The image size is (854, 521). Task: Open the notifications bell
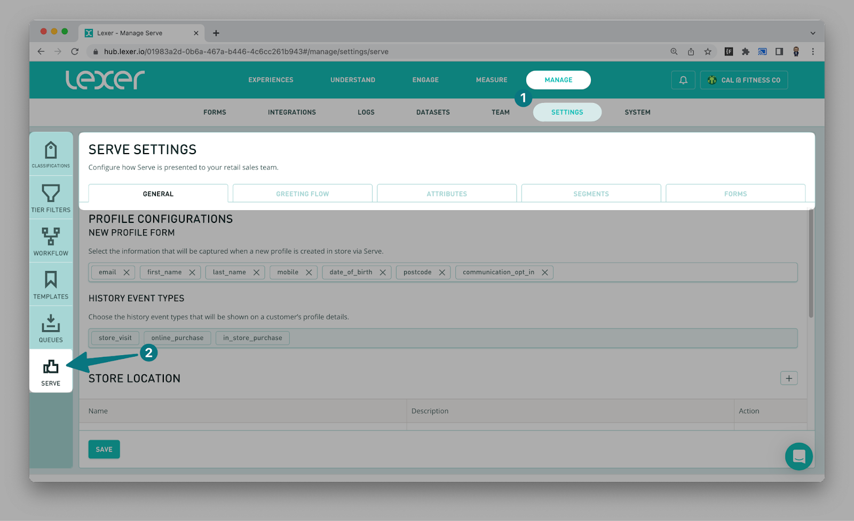tap(683, 79)
